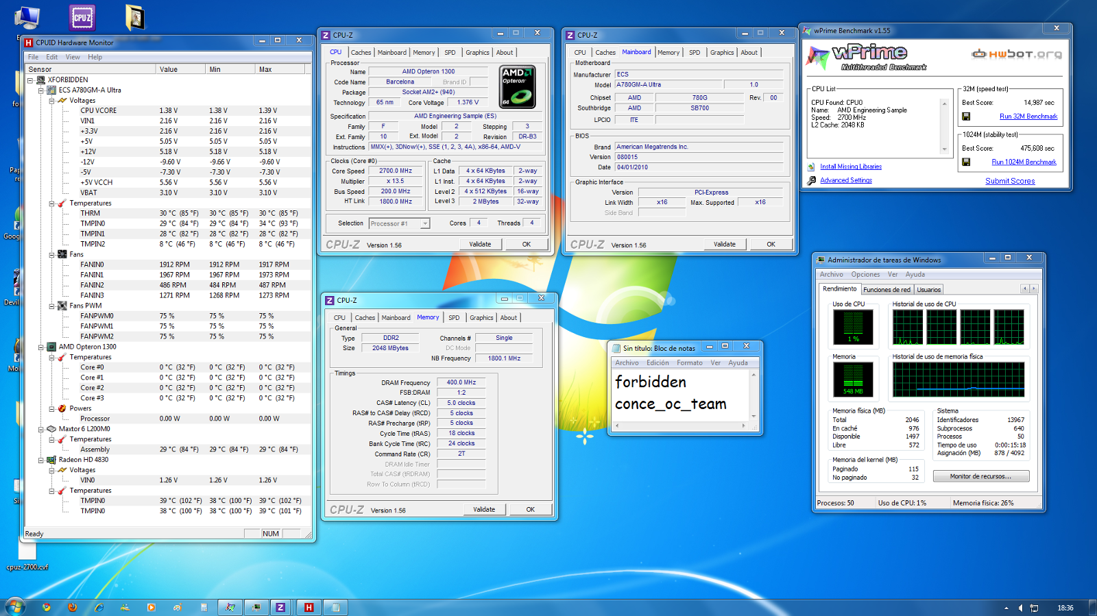The height and width of the screenshot is (616, 1097).
Task: Click the Fans icon in HWMonitor tree
Action: click(62, 254)
